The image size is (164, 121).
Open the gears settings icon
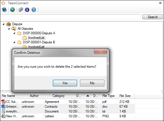point(21,10)
